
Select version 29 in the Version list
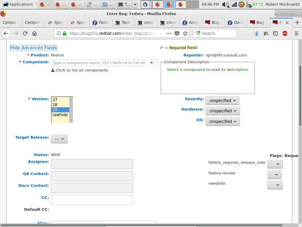click(60, 110)
